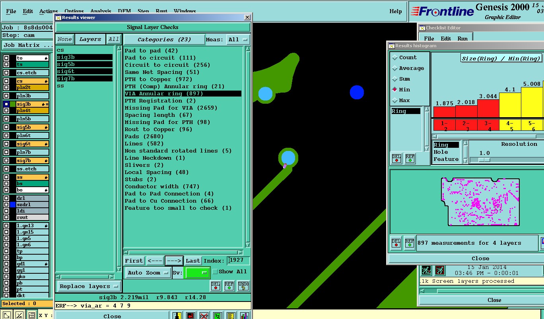
Task: Click the yellow-black split icon at bottom
Action: [177, 316]
